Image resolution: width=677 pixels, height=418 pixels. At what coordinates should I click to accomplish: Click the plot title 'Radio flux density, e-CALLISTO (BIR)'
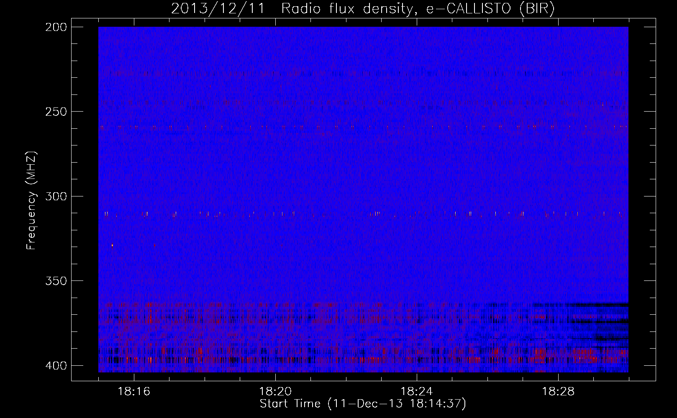pyautogui.click(x=418, y=8)
